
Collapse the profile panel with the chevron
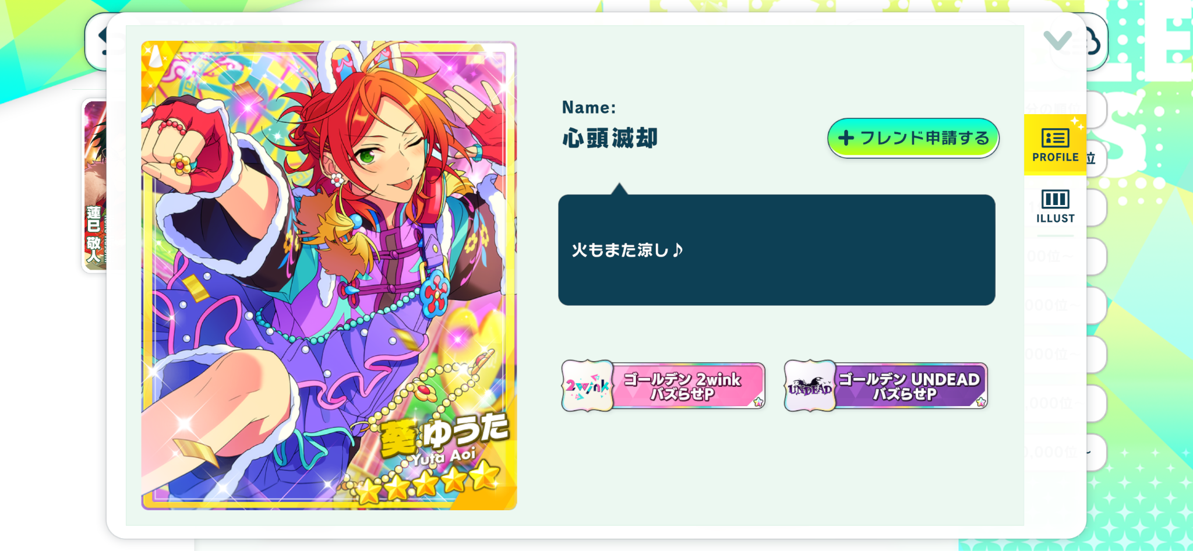(1057, 40)
